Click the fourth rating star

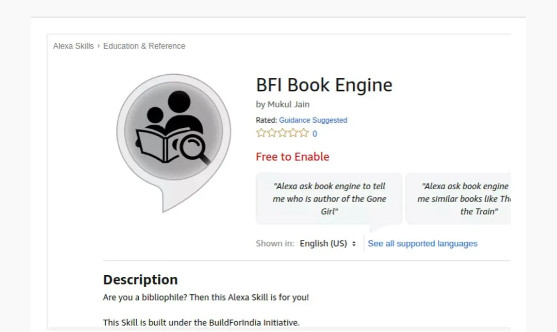(293, 133)
